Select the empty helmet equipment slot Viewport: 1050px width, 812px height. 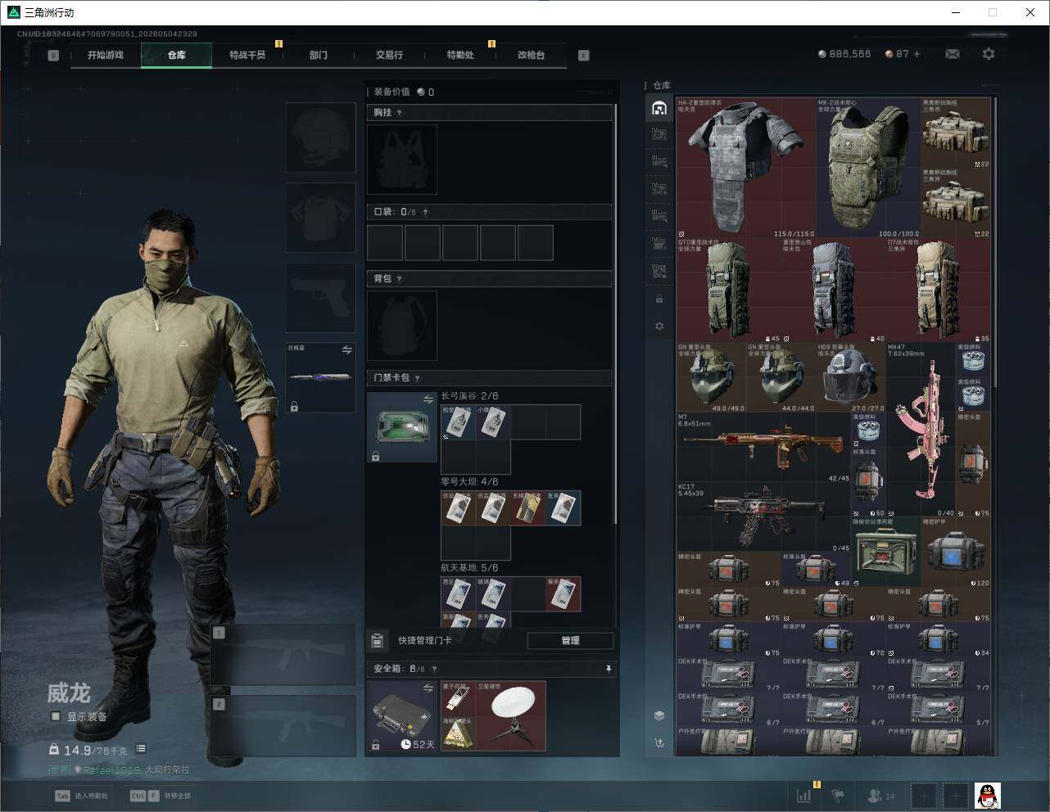(x=320, y=137)
